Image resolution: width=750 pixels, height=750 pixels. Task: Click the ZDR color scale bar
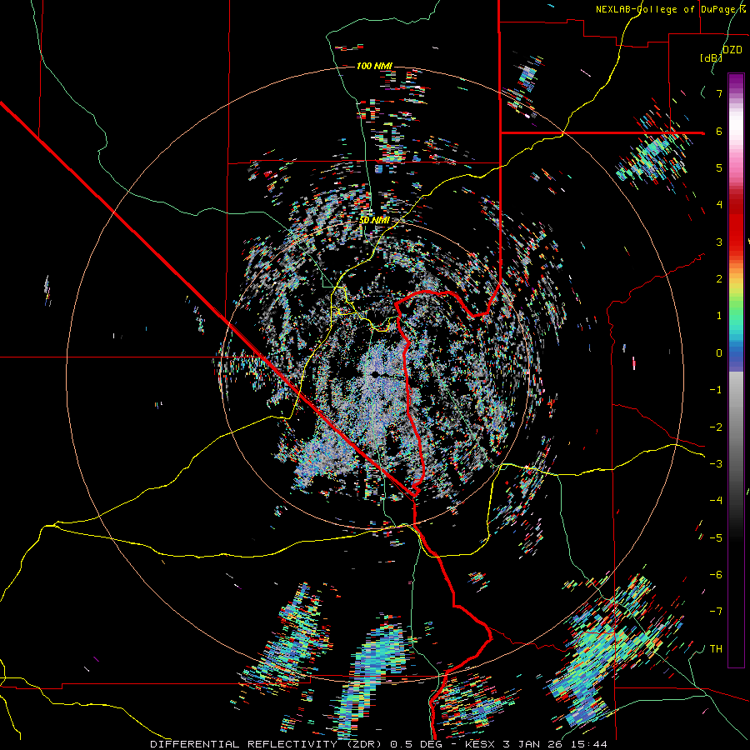pyautogui.click(x=736, y=370)
